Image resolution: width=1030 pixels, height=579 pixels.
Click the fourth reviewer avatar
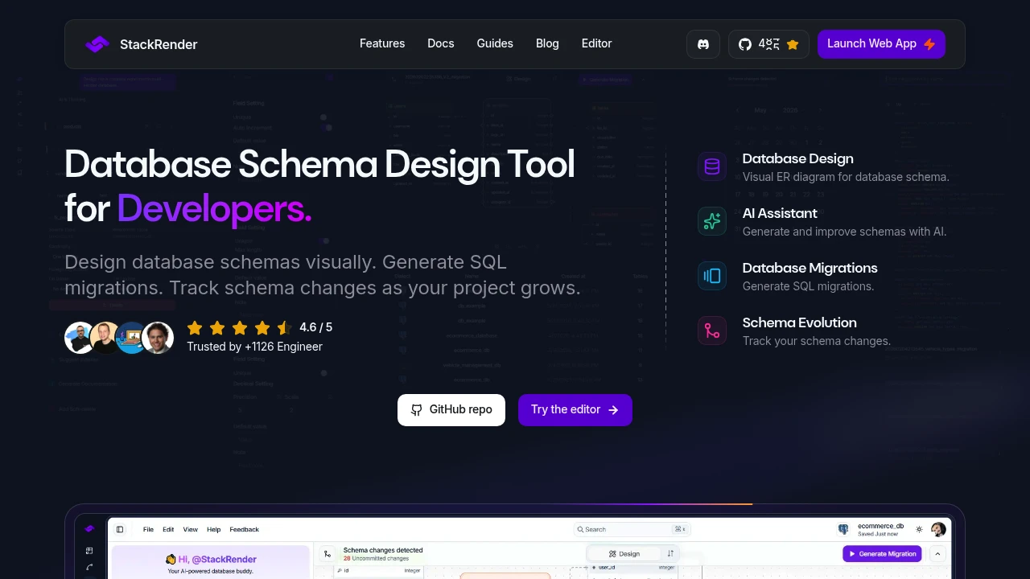tap(158, 338)
